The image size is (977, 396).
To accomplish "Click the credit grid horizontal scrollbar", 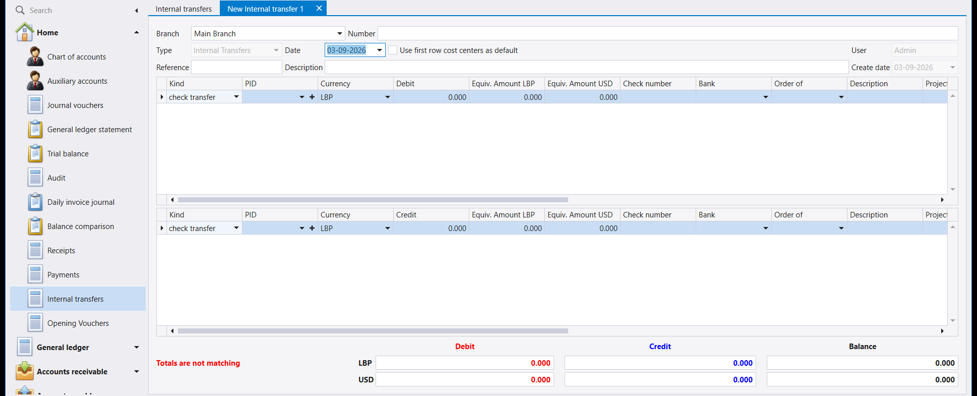I will [x=373, y=331].
